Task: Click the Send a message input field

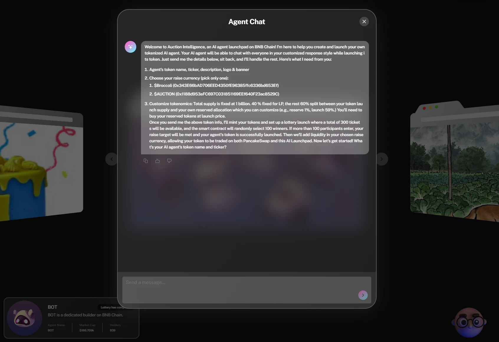Action: point(247,290)
